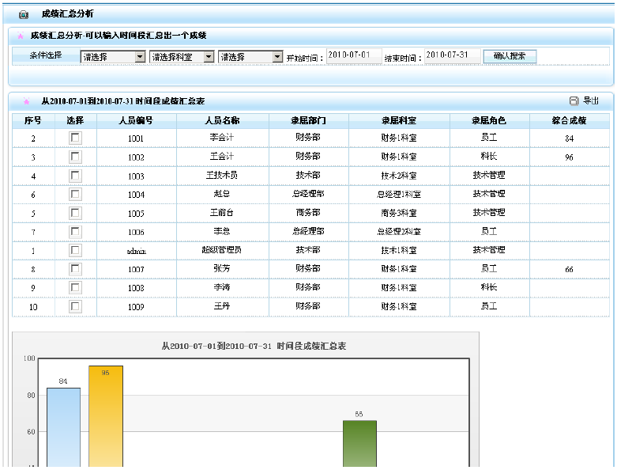The image size is (617, 470).
Task: Enable the checkbox for 王前台 row
Action: tap(75, 213)
